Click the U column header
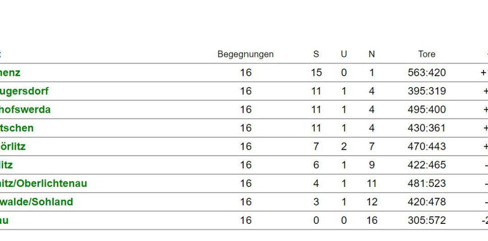The width and height of the screenshot is (488, 241). point(343,54)
